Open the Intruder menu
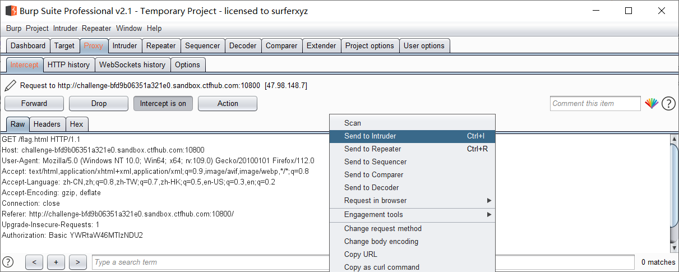The width and height of the screenshot is (679, 272). (66, 28)
